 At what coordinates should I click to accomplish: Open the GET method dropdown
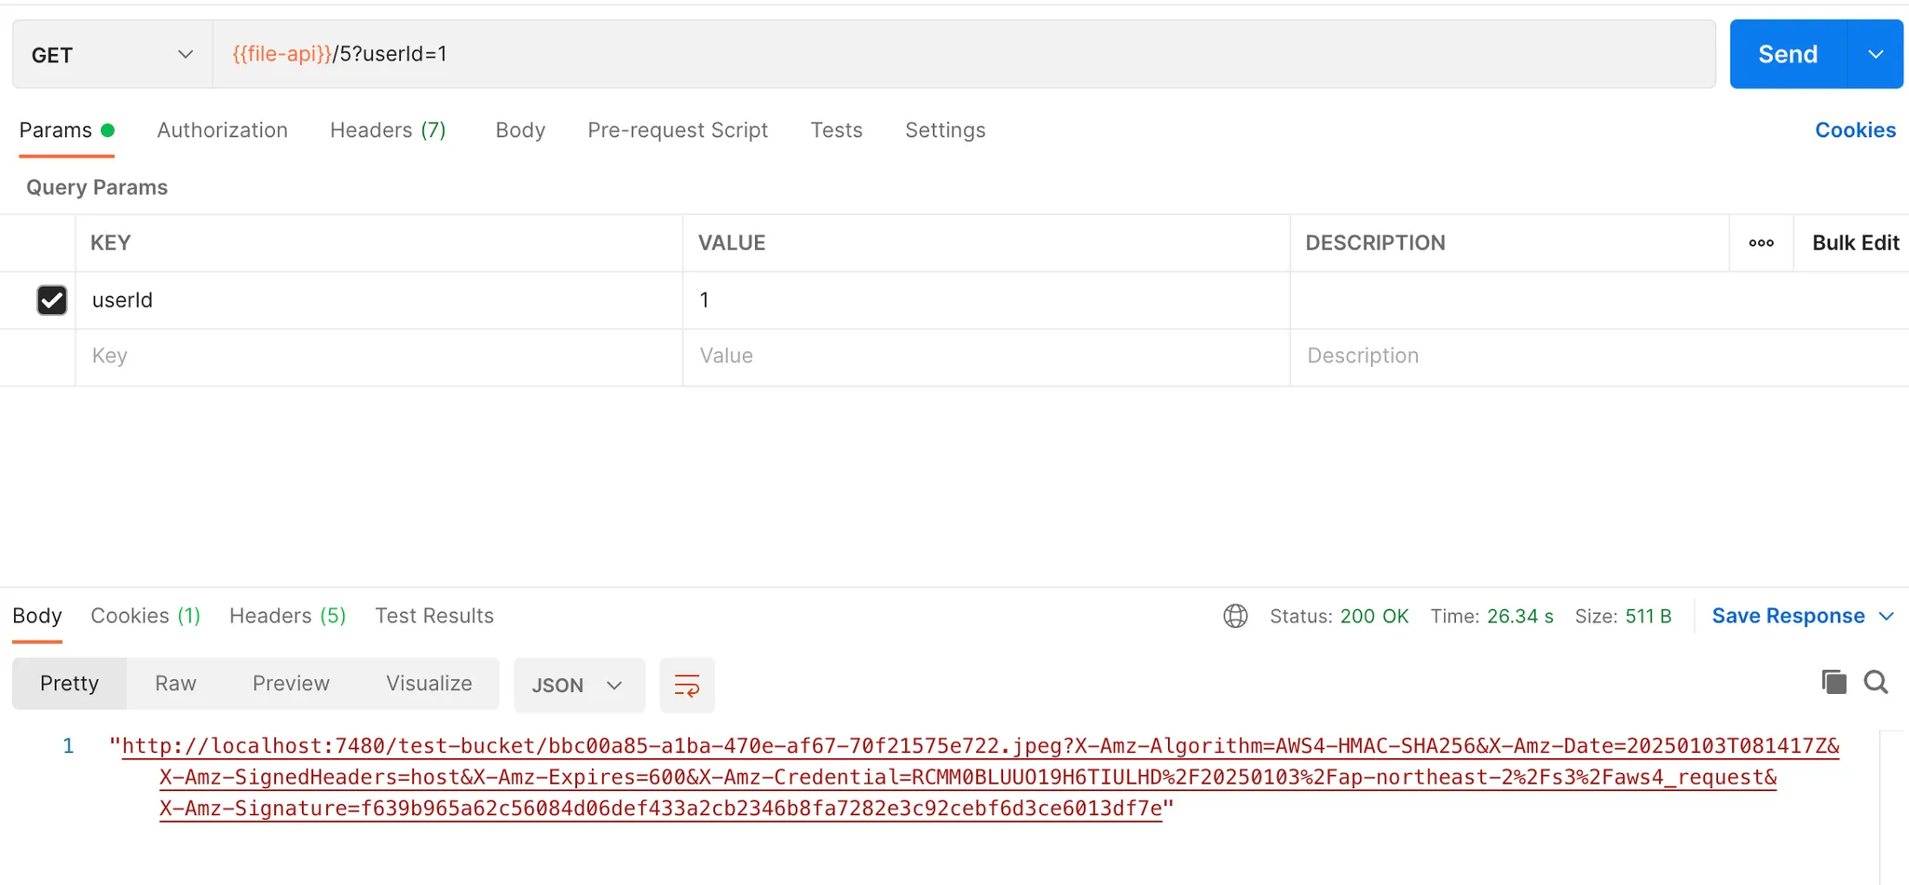113,55
